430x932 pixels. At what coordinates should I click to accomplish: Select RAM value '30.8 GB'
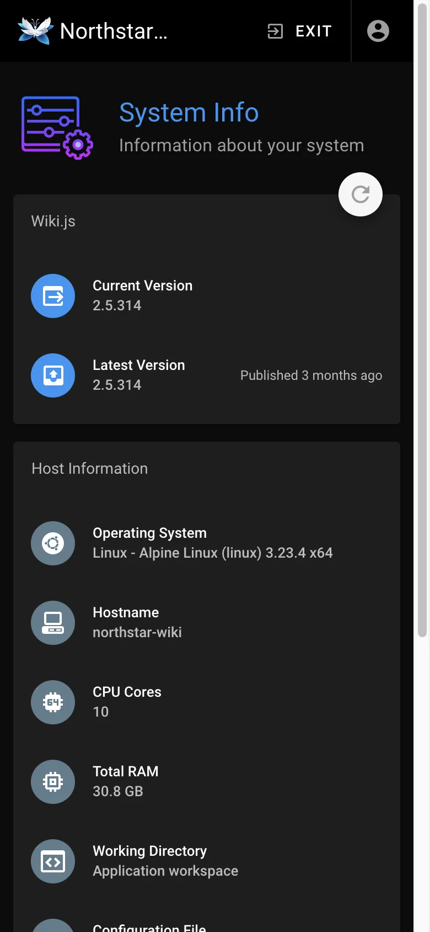118,791
